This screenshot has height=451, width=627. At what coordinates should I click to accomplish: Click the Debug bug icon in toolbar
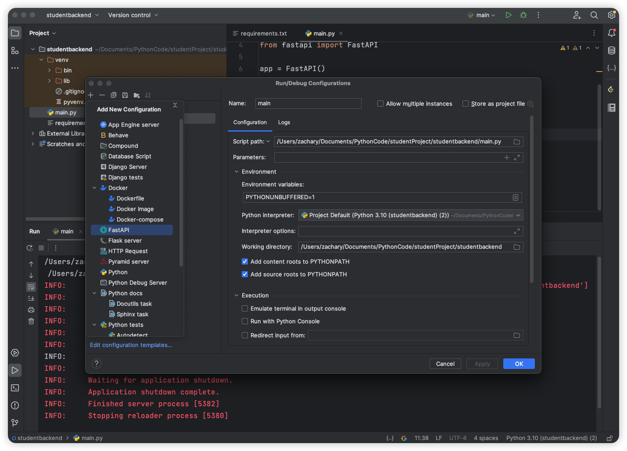coord(523,15)
